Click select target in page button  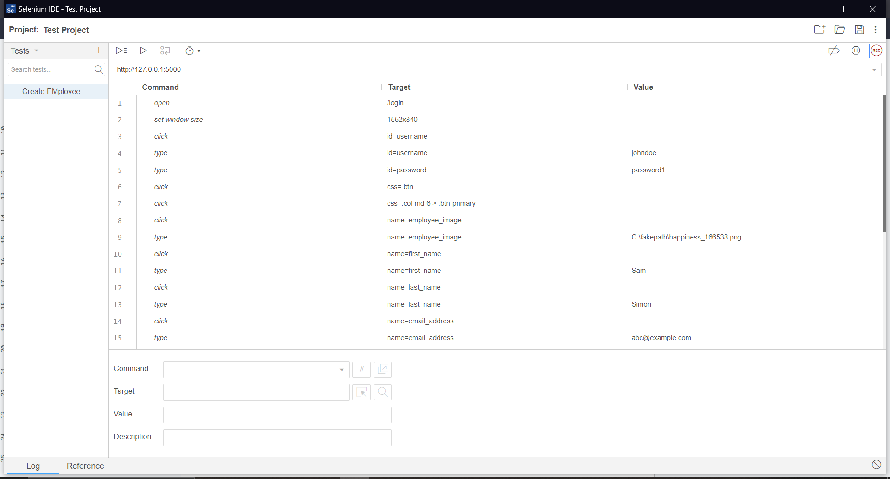pos(362,392)
